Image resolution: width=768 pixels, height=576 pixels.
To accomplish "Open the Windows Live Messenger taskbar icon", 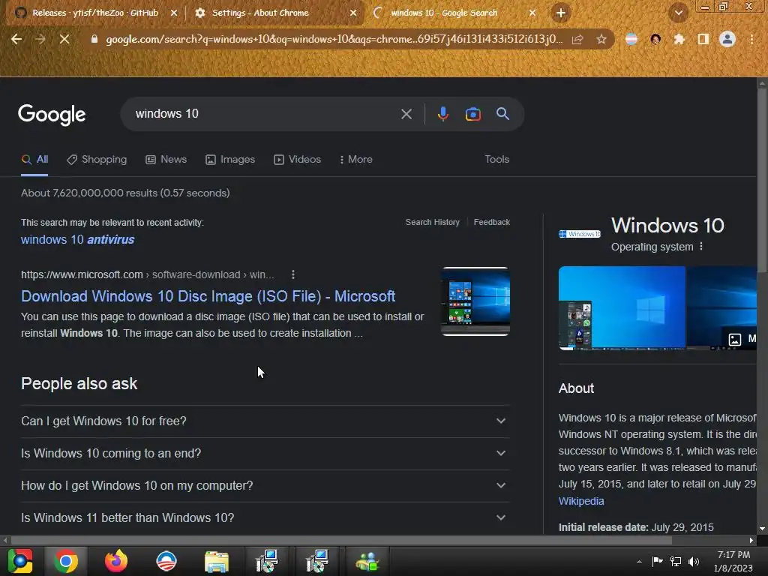I will 367,561.
